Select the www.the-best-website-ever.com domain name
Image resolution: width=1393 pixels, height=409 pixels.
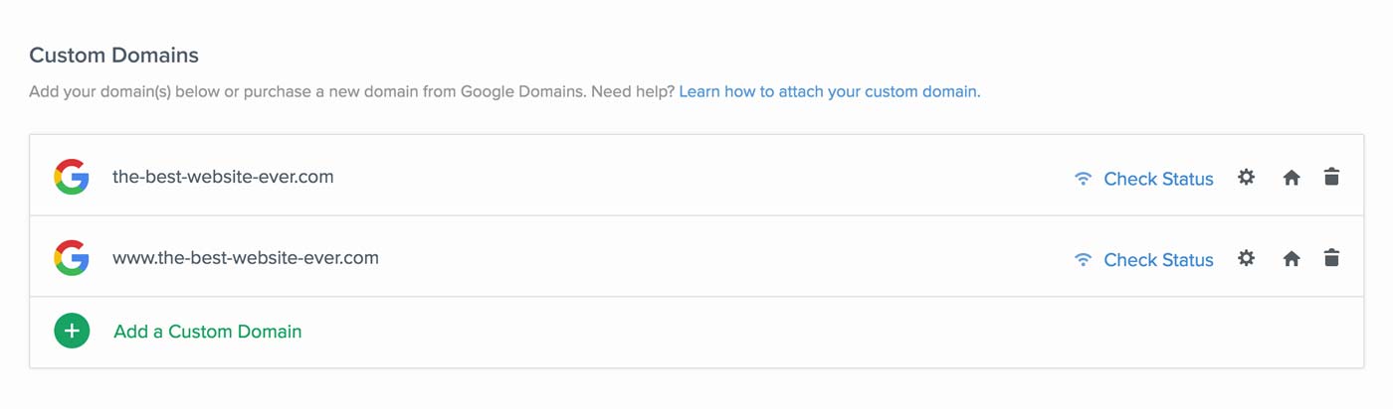(x=246, y=258)
